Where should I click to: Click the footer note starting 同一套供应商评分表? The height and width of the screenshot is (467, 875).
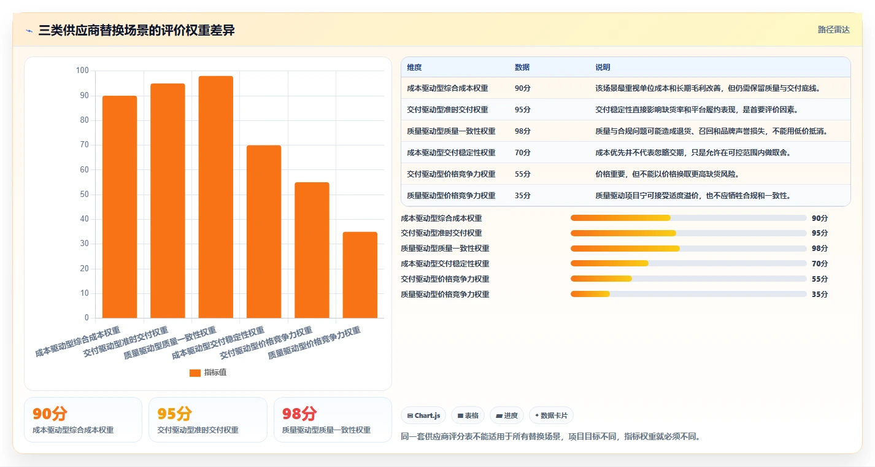tap(550, 437)
